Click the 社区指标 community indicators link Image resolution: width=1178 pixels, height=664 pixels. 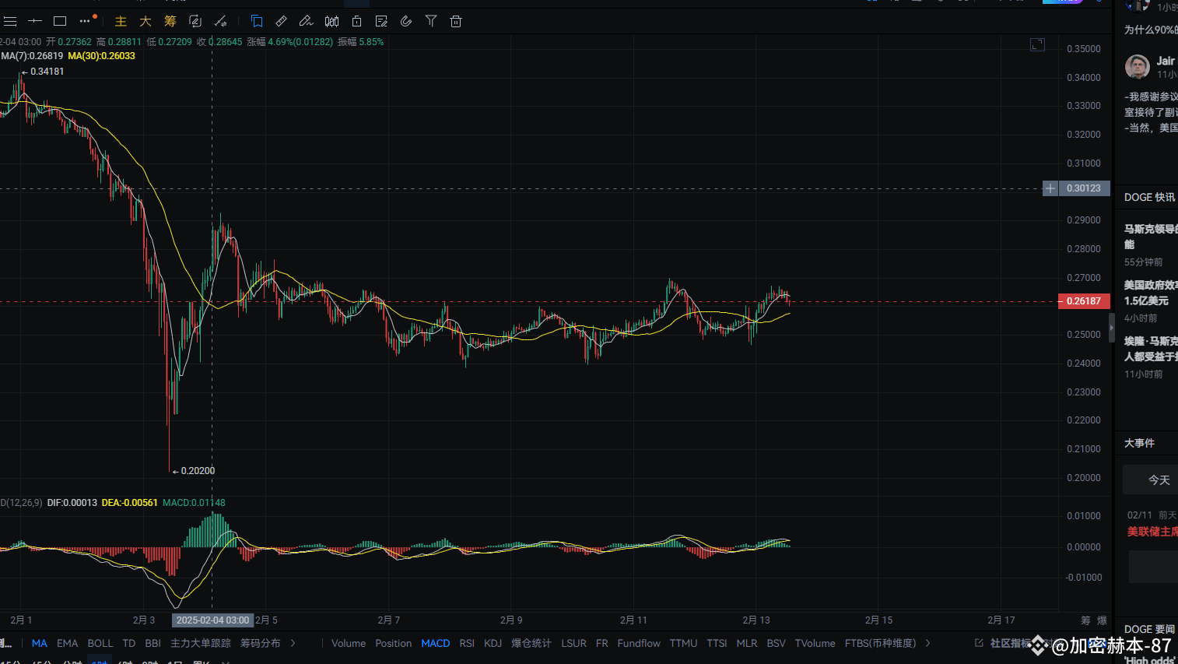pyautogui.click(x=1007, y=643)
